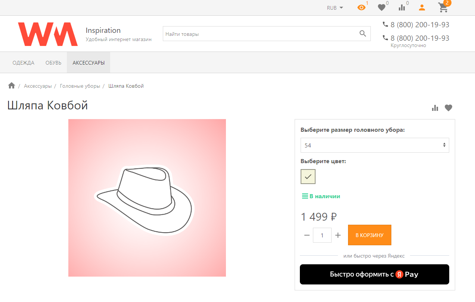The width and height of the screenshot is (475, 302).
Task: Go to home via breadcrumb house icon
Action: [12, 86]
